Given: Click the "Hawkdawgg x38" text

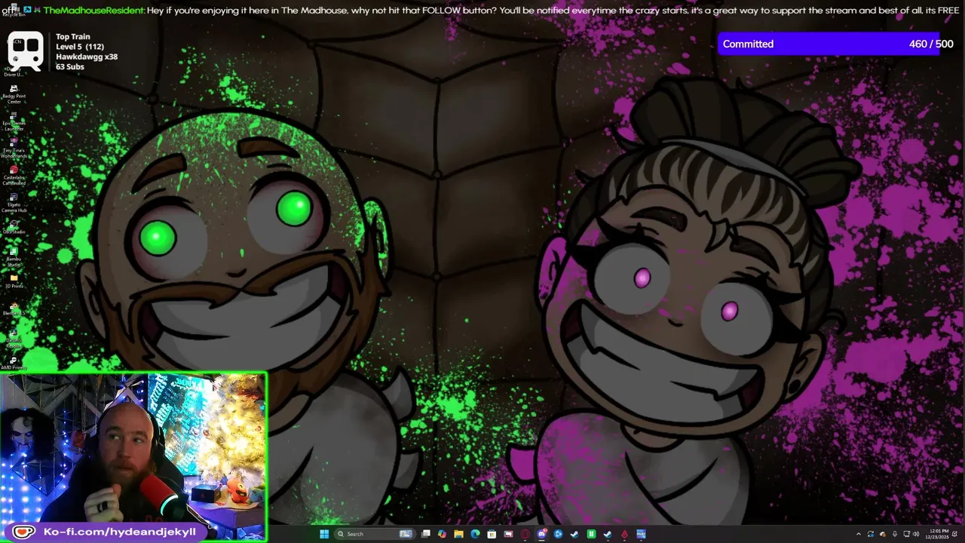Looking at the screenshot, I should [87, 57].
